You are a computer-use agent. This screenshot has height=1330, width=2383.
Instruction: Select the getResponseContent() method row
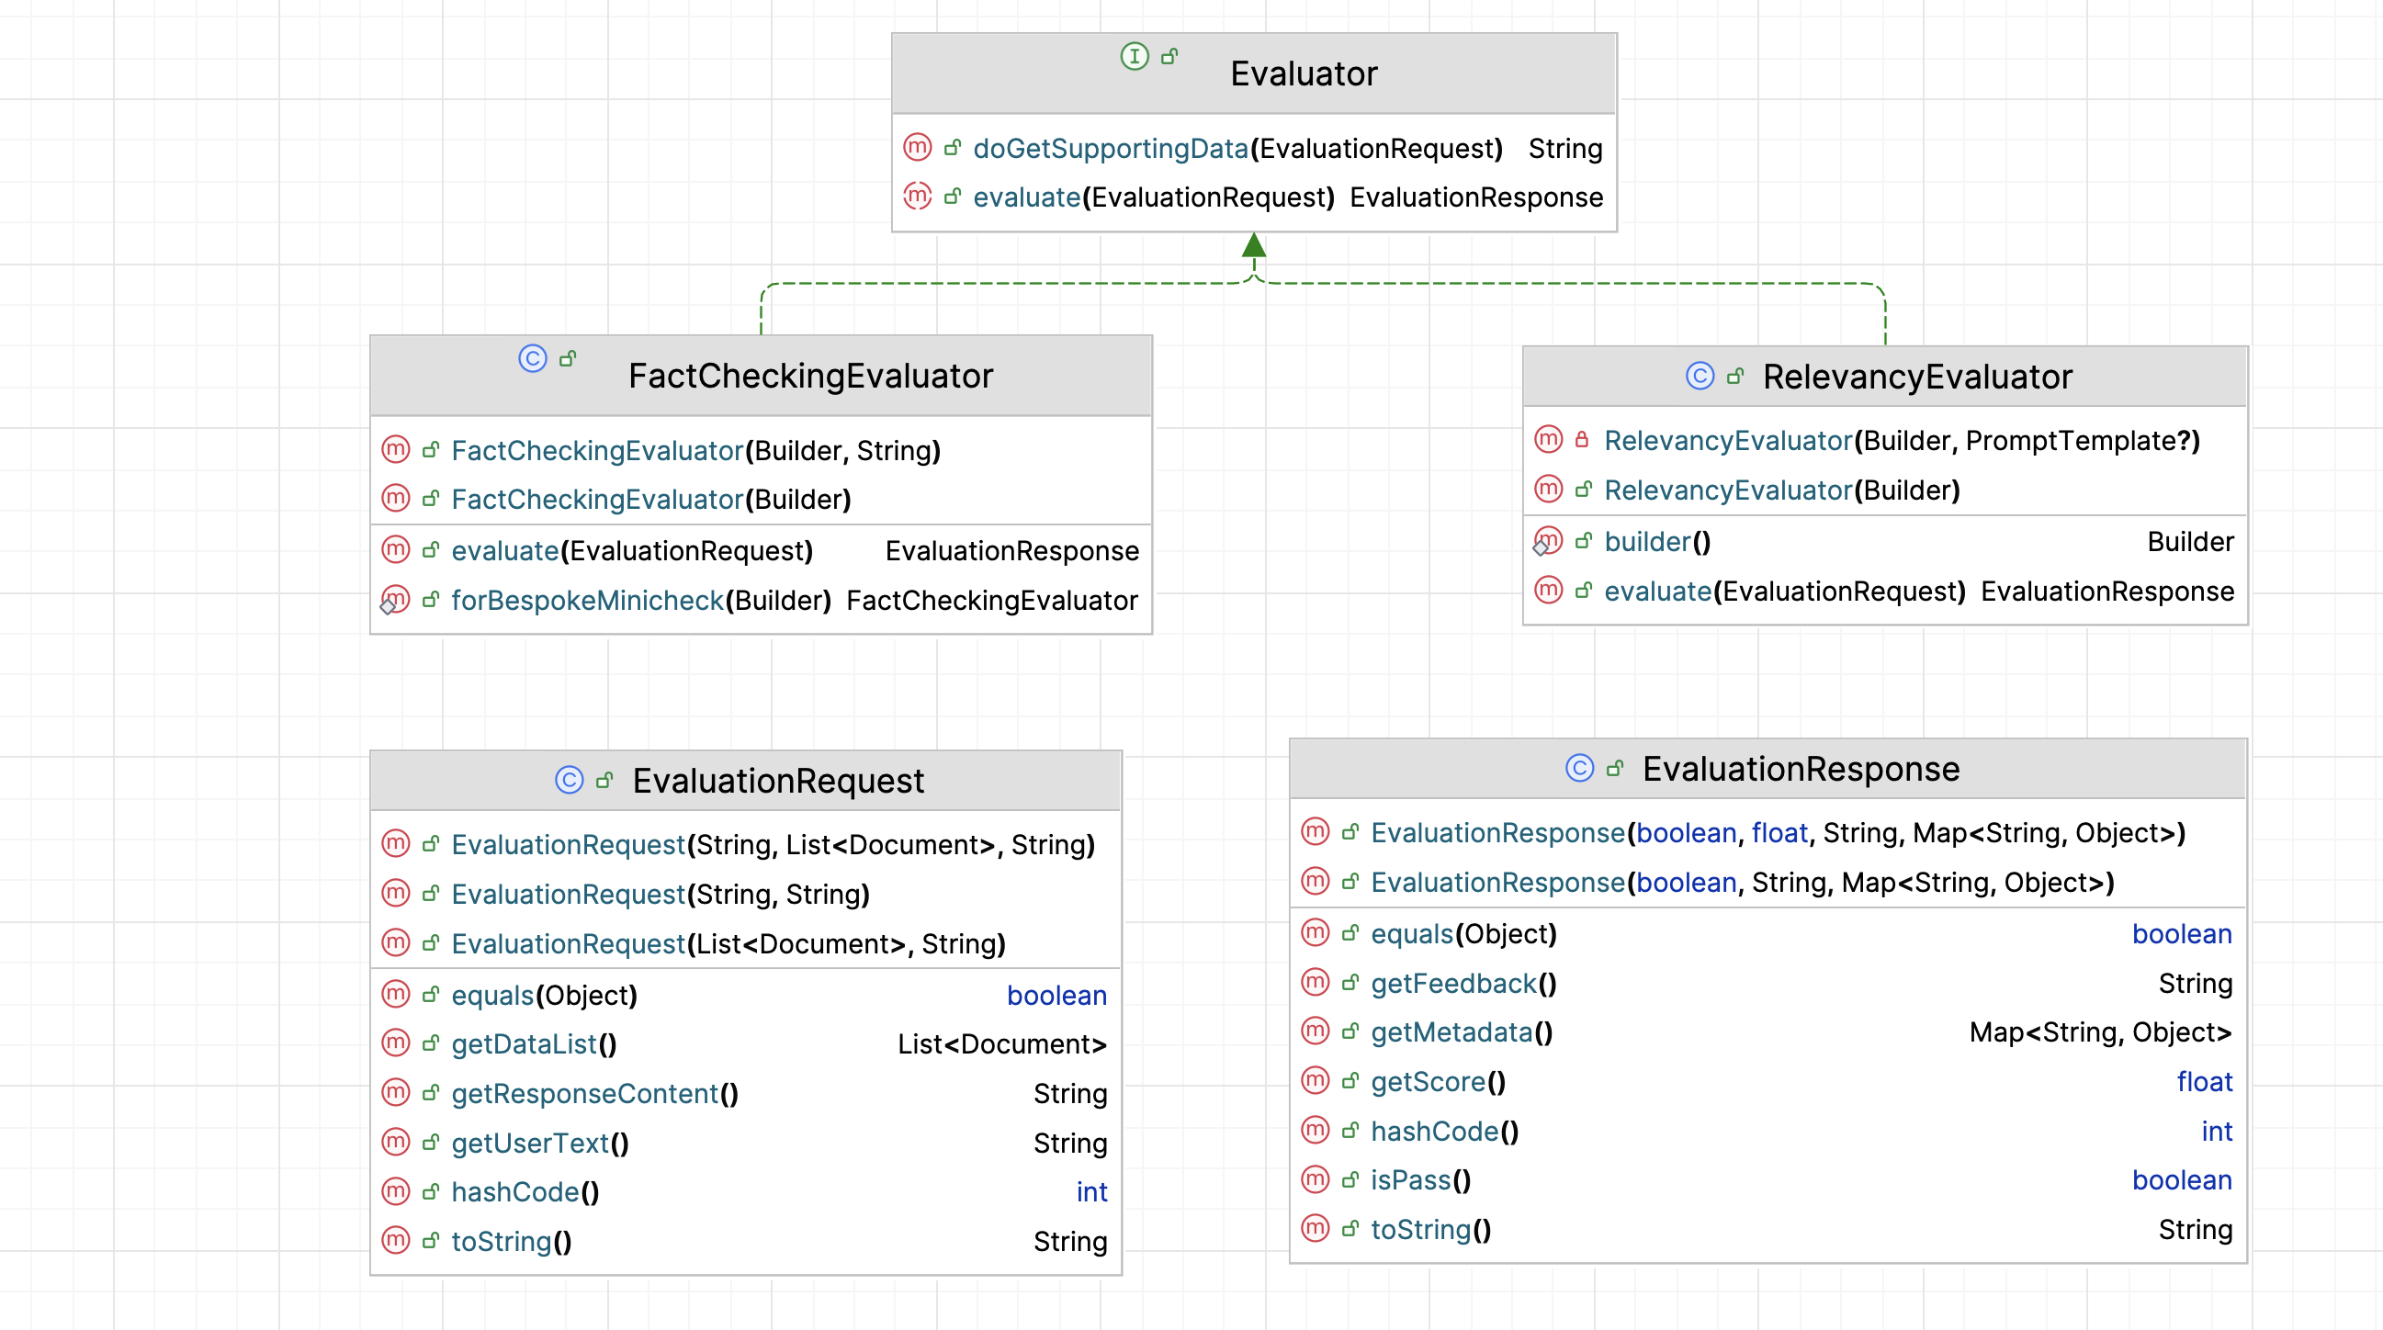click(x=593, y=1094)
